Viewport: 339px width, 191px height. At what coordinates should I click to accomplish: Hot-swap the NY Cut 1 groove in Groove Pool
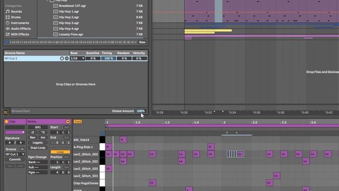click(x=67, y=58)
